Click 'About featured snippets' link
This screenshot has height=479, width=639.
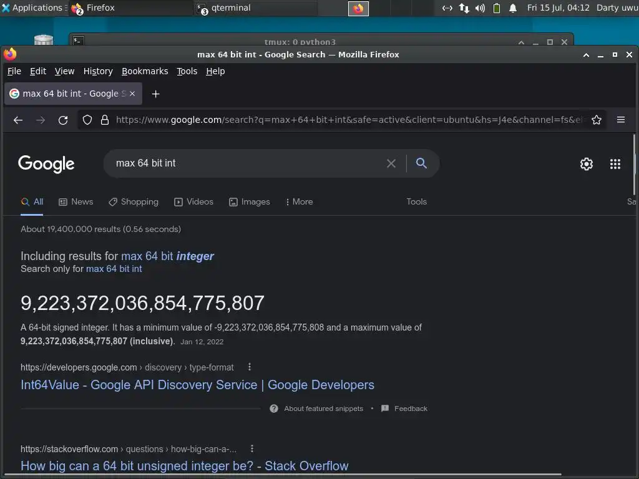pyautogui.click(x=324, y=409)
